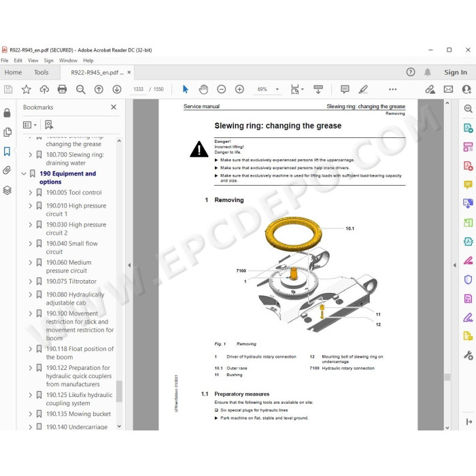Screen dimensions: 476x476
Task: Close the R922-R945_en.pdf tab
Action: click(129, 72)
